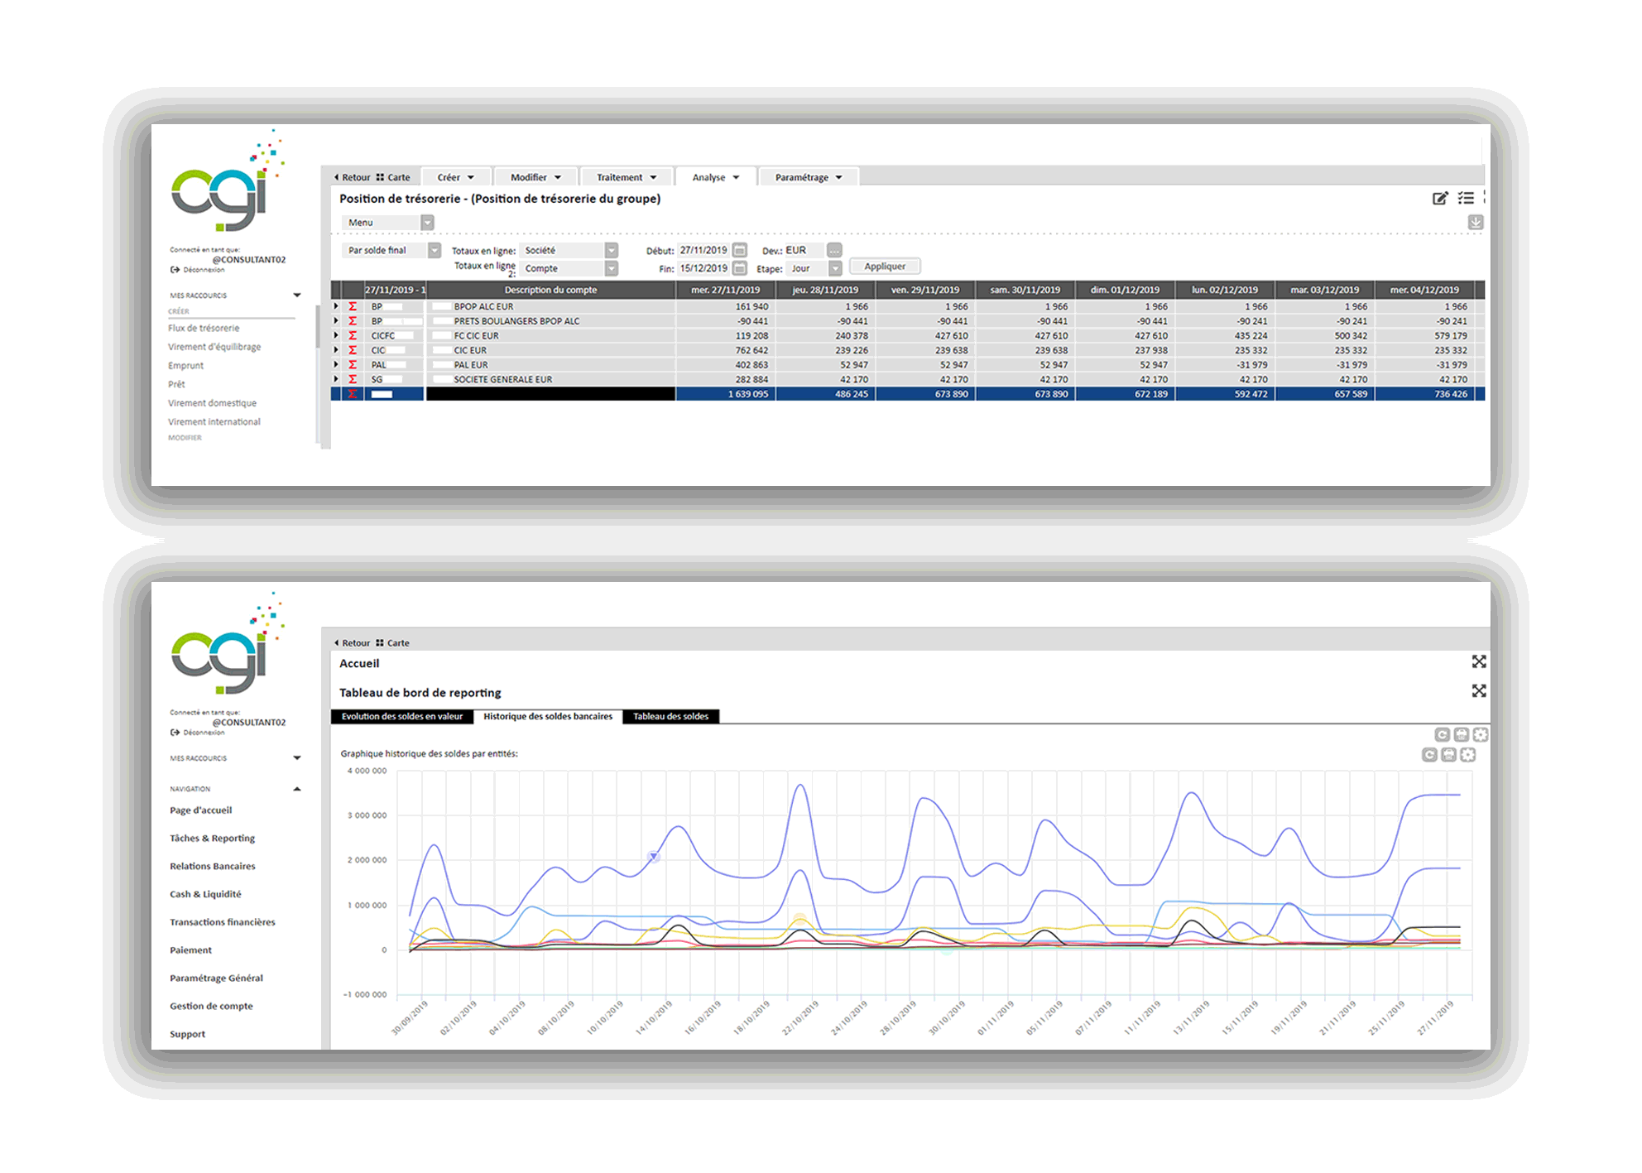Open the Analyse menu

click(x=716, y=177)
